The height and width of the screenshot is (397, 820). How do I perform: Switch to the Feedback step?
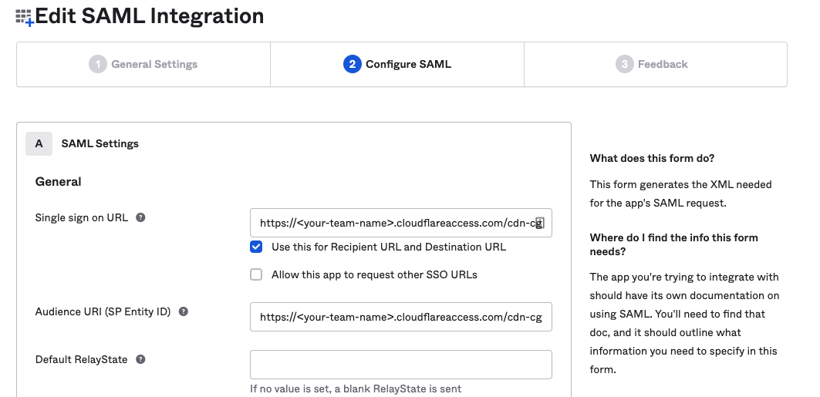654,65
